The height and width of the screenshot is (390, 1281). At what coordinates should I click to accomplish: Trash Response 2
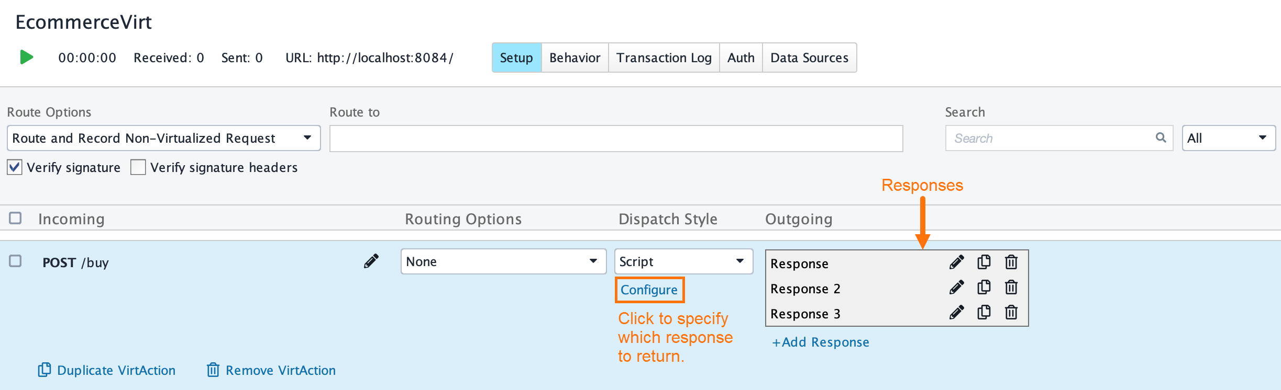1011,287
